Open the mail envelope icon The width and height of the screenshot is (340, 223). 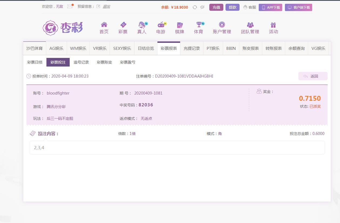pyautogui.click(x=70, y=6)
